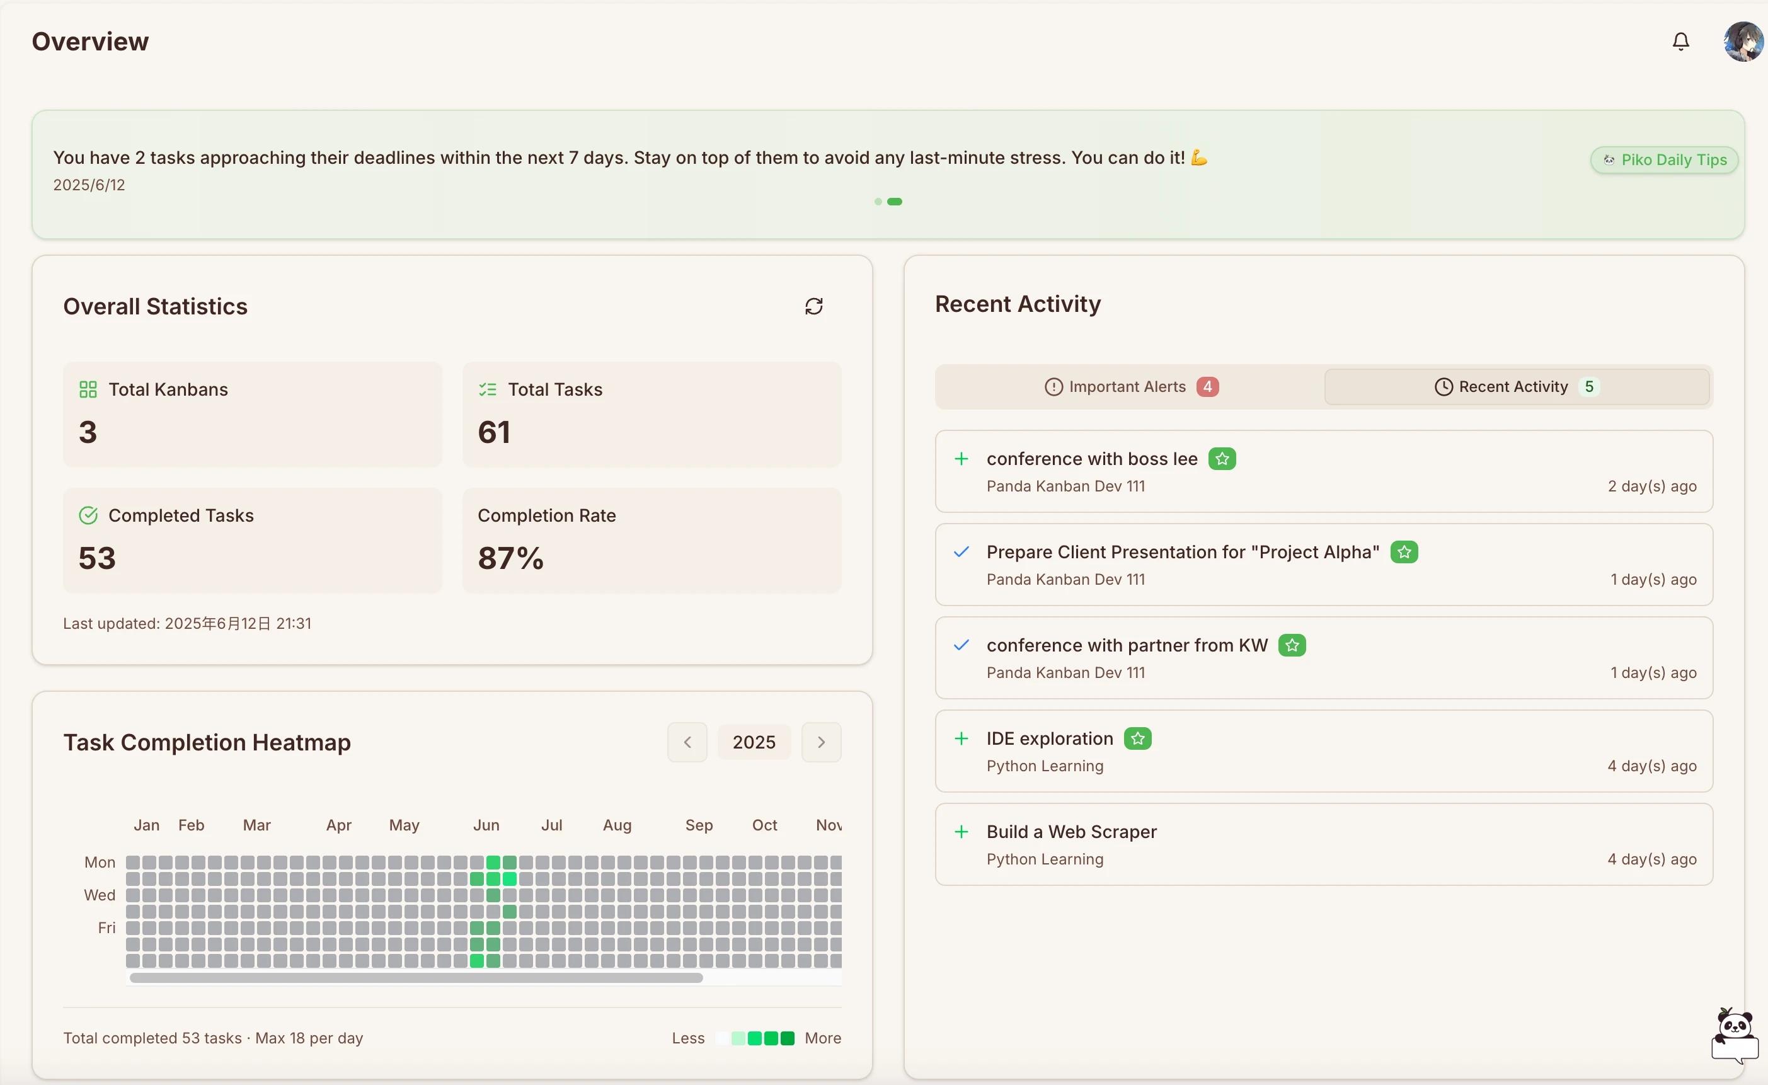Go to next heatmap year
The image size is (1768, 1085).
tap(822, 742)
